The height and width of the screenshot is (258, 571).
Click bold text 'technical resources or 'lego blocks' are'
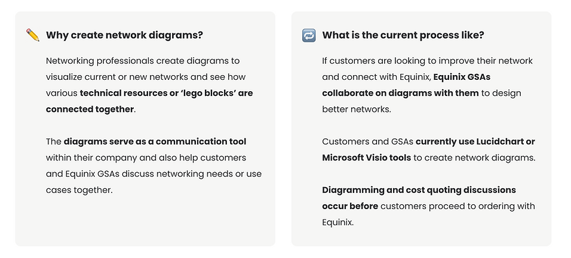[x=167, y=93]
